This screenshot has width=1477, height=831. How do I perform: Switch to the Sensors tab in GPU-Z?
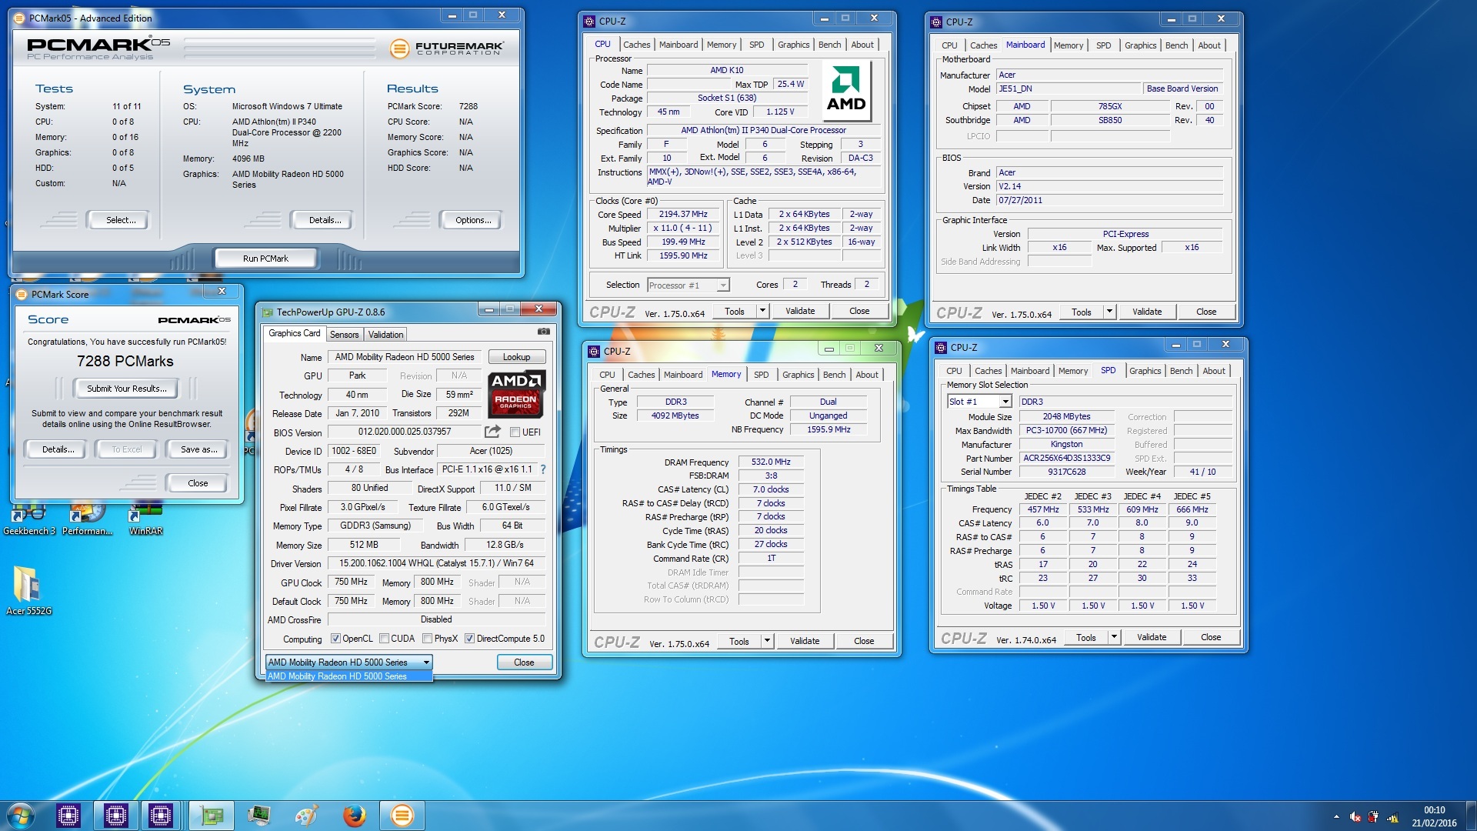pos(344,335)
